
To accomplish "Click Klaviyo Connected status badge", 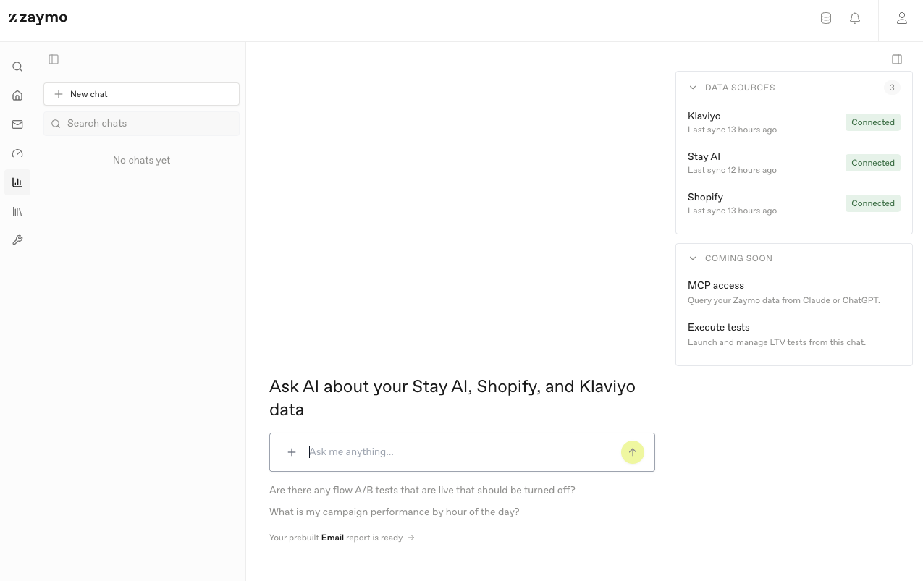I will pyautogui.click(x=873, y=122).
